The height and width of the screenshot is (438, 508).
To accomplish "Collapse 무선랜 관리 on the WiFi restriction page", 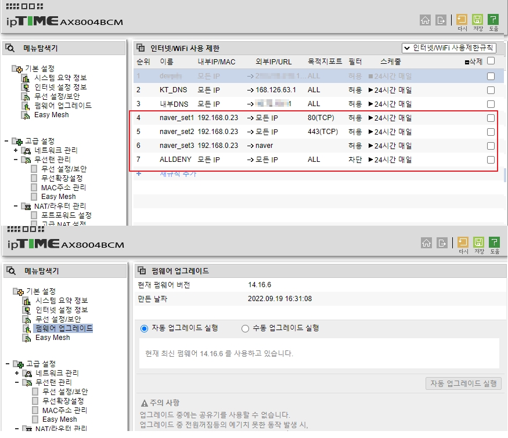I will tap(16, 160).
